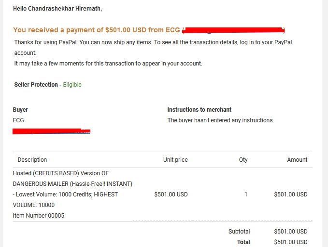Click the unit price $501.00 USD cell

coord(171,194)
